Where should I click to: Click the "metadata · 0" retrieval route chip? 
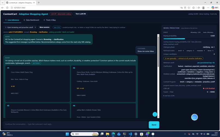(201, 51)
